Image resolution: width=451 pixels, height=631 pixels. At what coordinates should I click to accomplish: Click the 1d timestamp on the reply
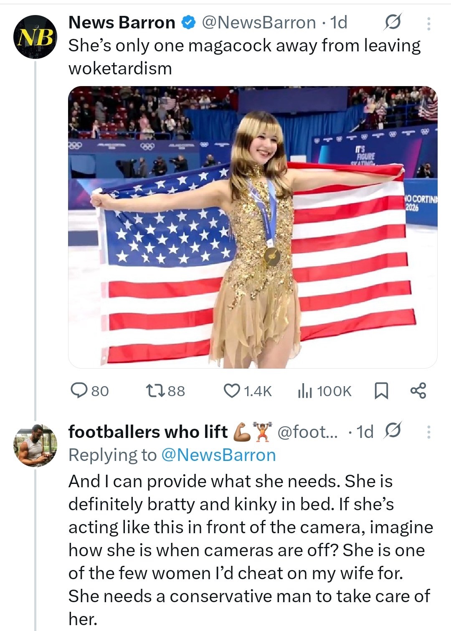tap(365, 432)
